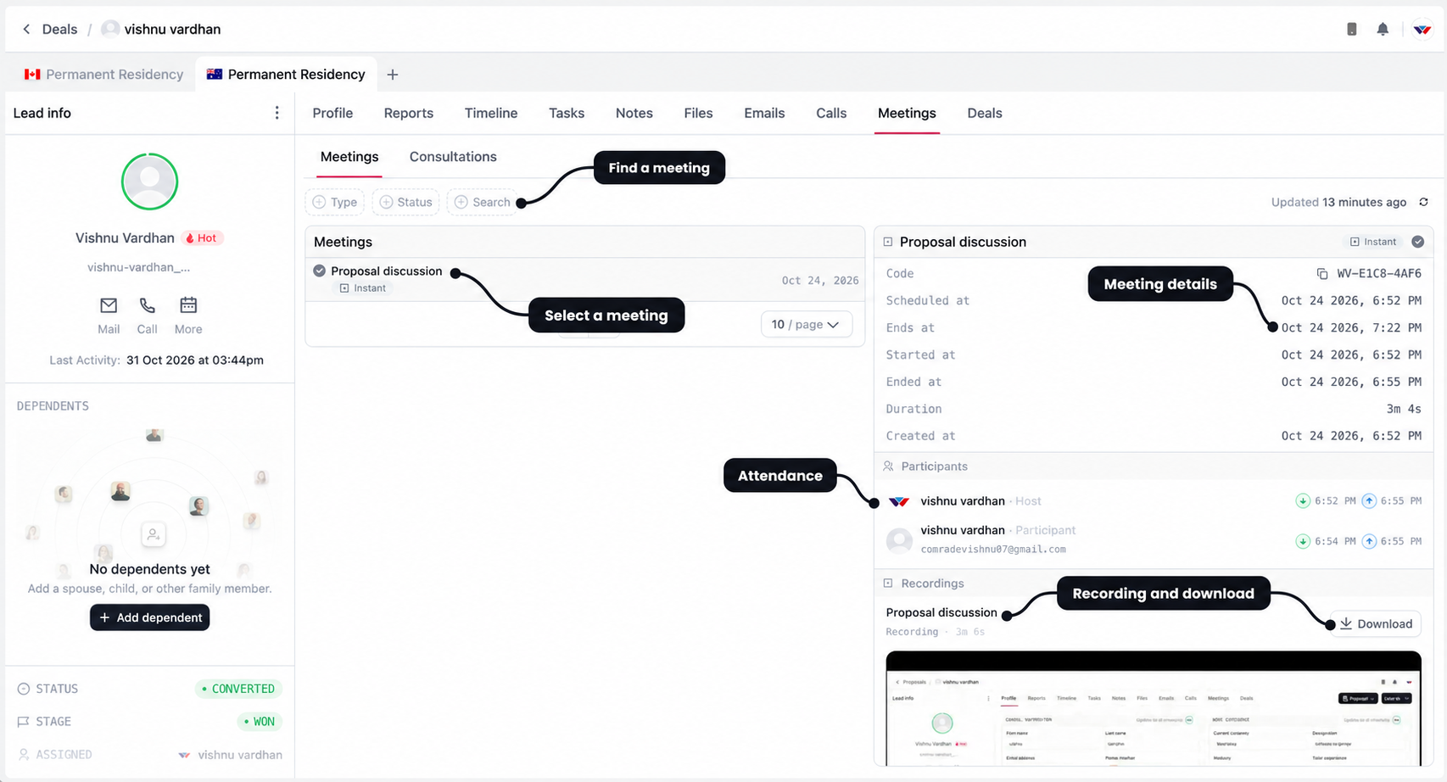This screenshot has height=782, width=1447.
Task: Open the Deals breadcrumb link
Action: [x=59, y=29]
